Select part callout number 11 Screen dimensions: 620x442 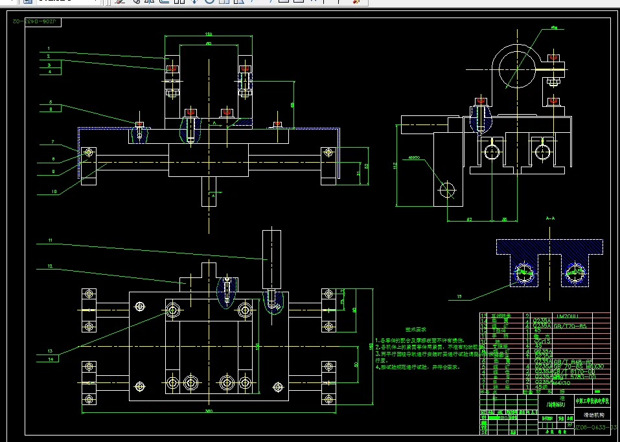tap(51, 240)
